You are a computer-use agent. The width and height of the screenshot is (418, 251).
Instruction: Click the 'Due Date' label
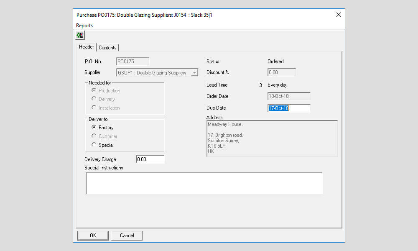[216, 108]
